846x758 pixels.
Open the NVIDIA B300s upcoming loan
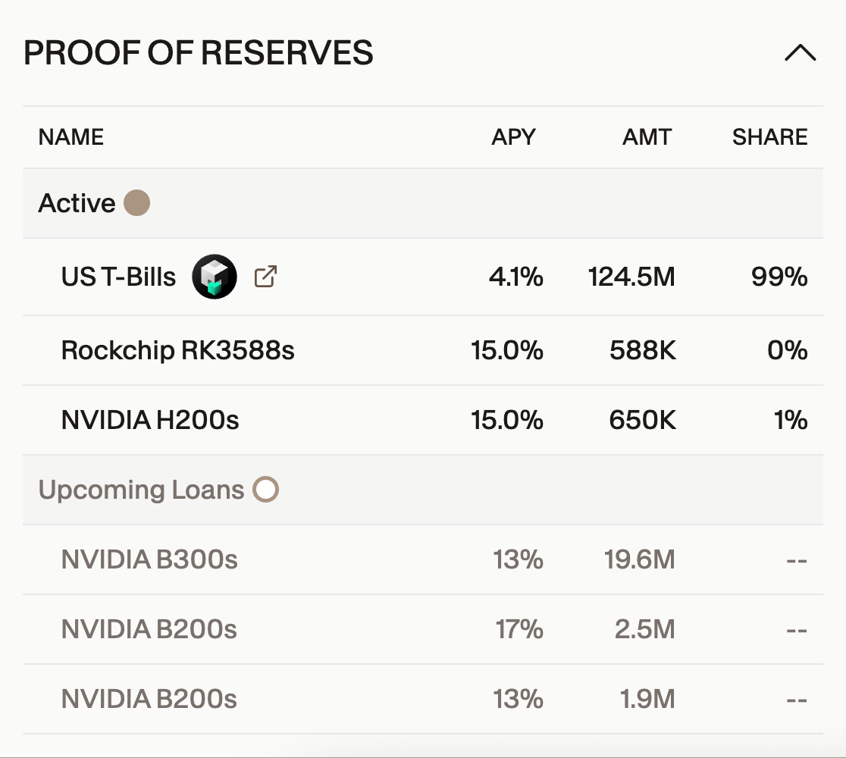(149, 560)
